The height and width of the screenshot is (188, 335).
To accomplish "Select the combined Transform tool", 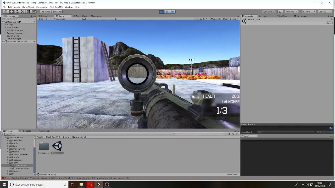I will (x=34, y=11).
